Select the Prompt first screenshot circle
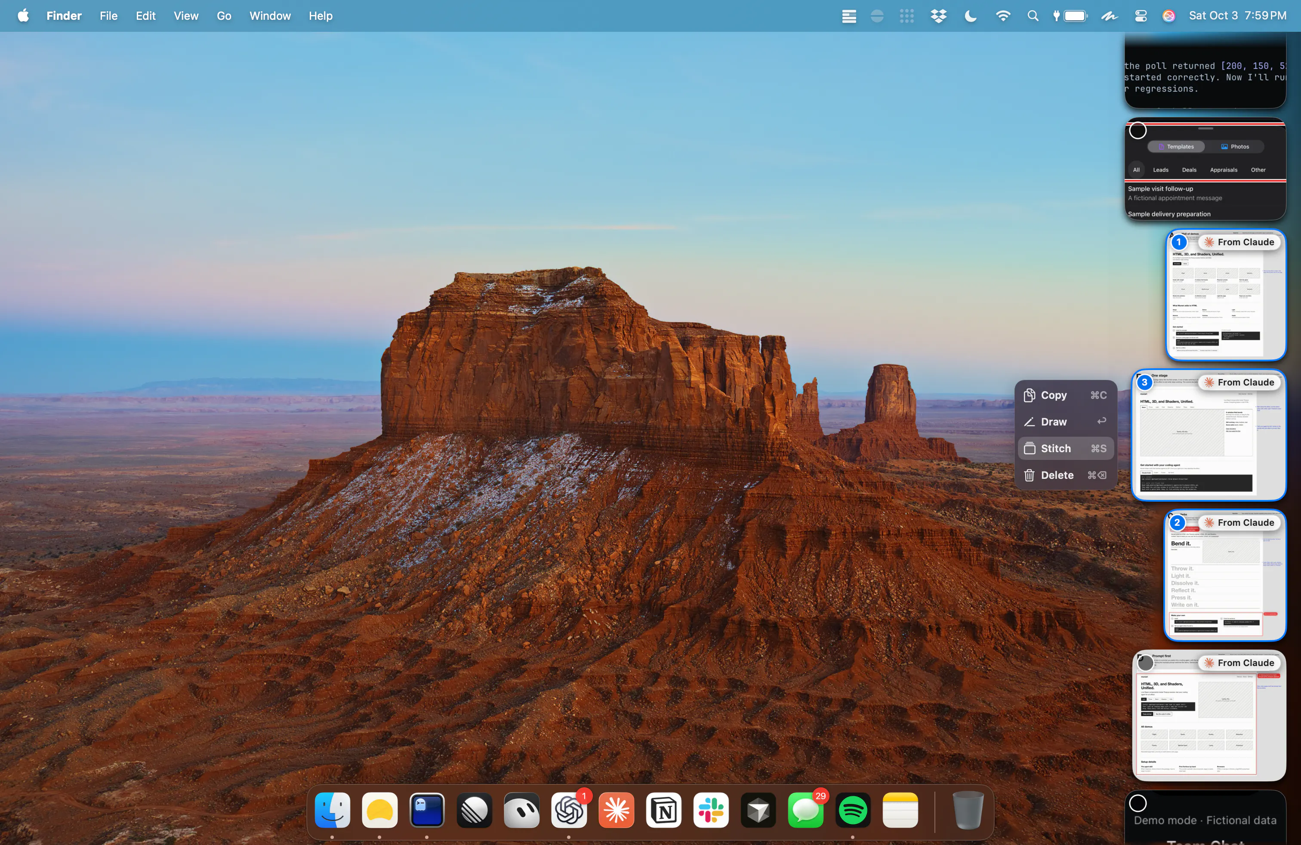This screenshot has height=845, width=1301. [1145, 663]
